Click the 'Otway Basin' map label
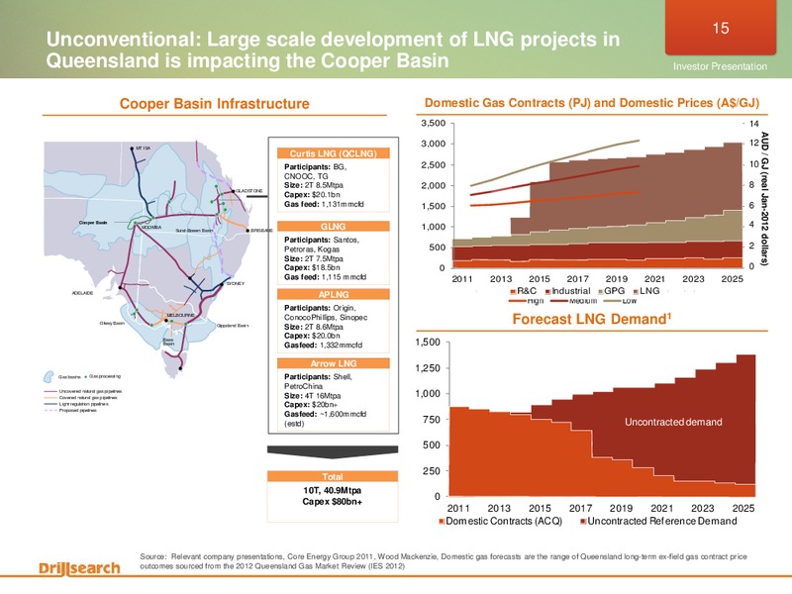The image size is (792, 594). pos(112,323)
